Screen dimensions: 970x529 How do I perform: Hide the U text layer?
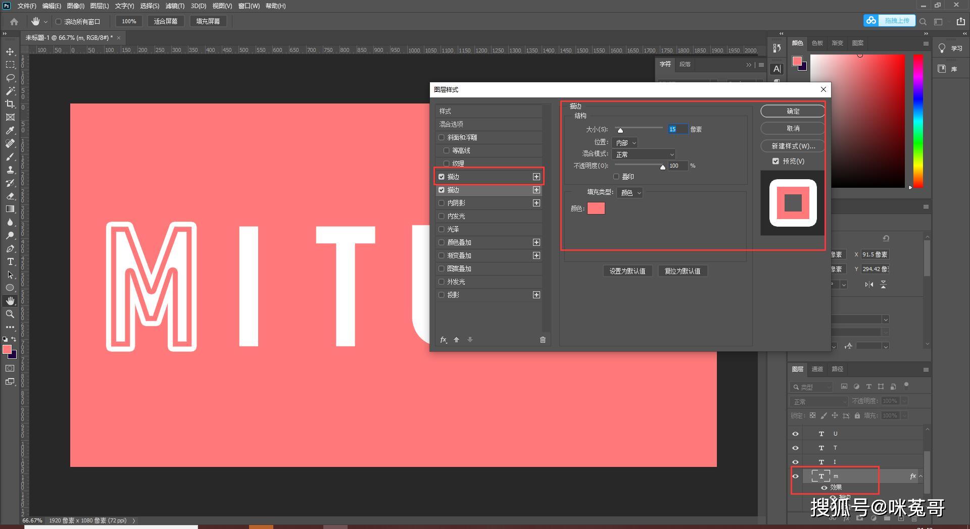point(795,434)
